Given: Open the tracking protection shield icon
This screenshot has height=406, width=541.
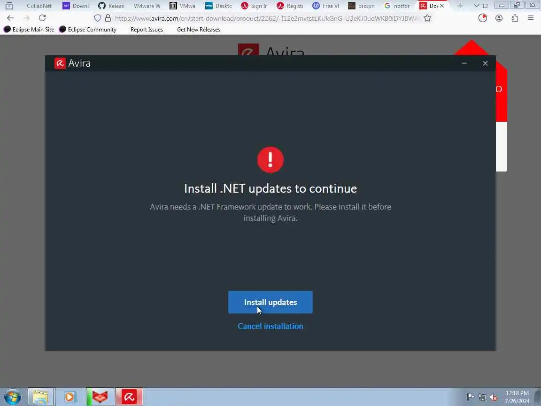Looking at the screenshot, I should (x=98, y=18).
